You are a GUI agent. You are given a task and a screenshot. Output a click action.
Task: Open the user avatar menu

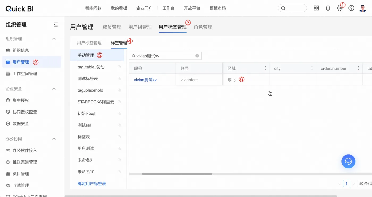[363, 8]
